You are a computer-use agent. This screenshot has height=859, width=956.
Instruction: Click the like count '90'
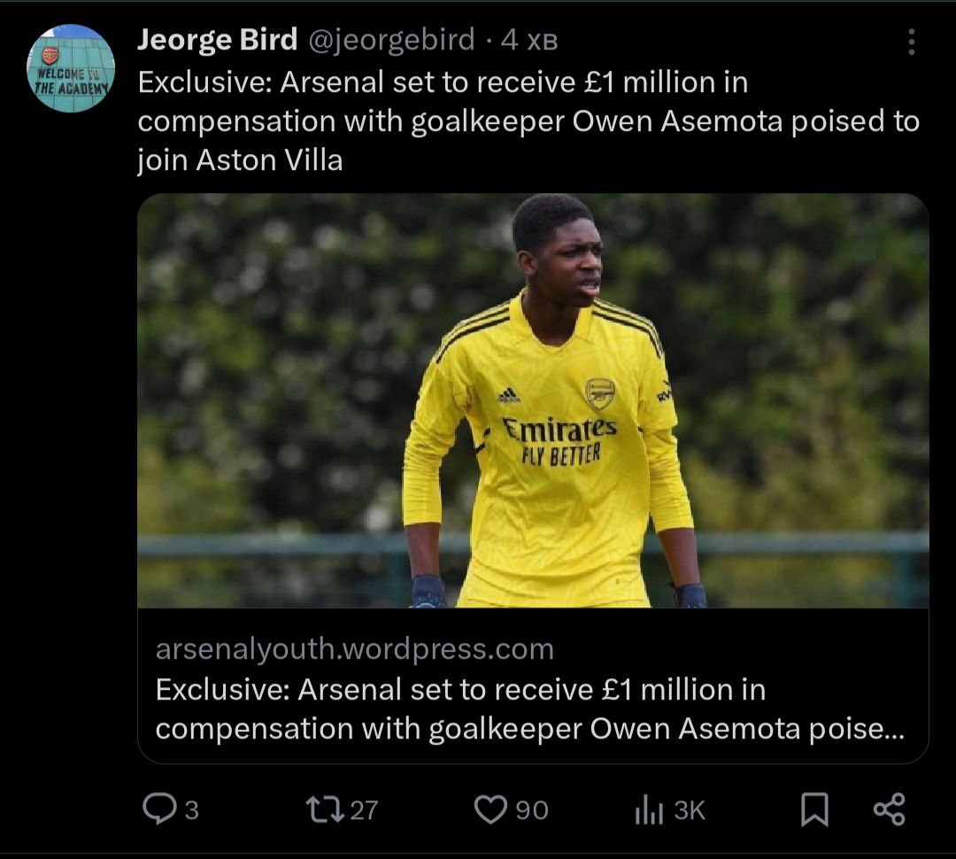531,809
